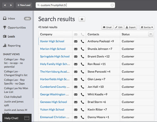Open the Xavier High School lead
The height and width of the screenshot is (122, 157).
52,41
